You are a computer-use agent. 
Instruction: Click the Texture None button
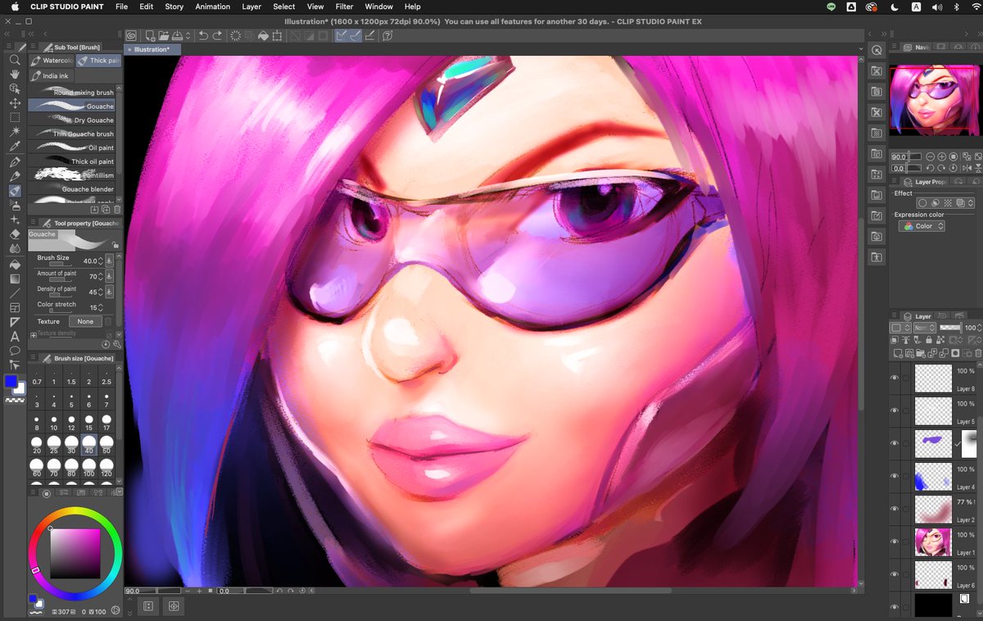click(x=85, y=322)
